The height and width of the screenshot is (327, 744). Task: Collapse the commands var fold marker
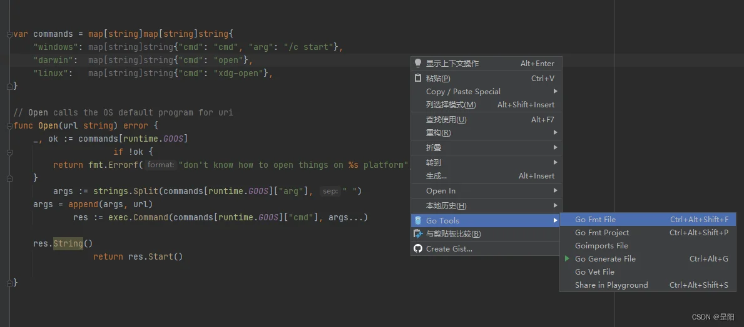(x=9, y=34)
